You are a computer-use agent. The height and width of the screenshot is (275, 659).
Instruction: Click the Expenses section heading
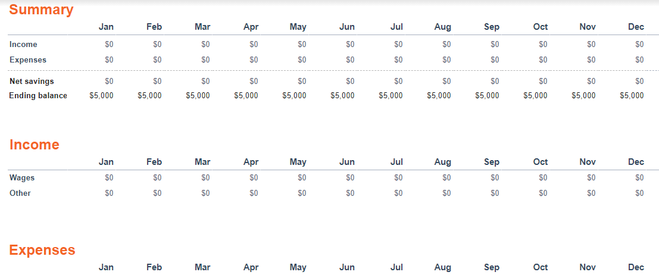[x=42, y=250]
